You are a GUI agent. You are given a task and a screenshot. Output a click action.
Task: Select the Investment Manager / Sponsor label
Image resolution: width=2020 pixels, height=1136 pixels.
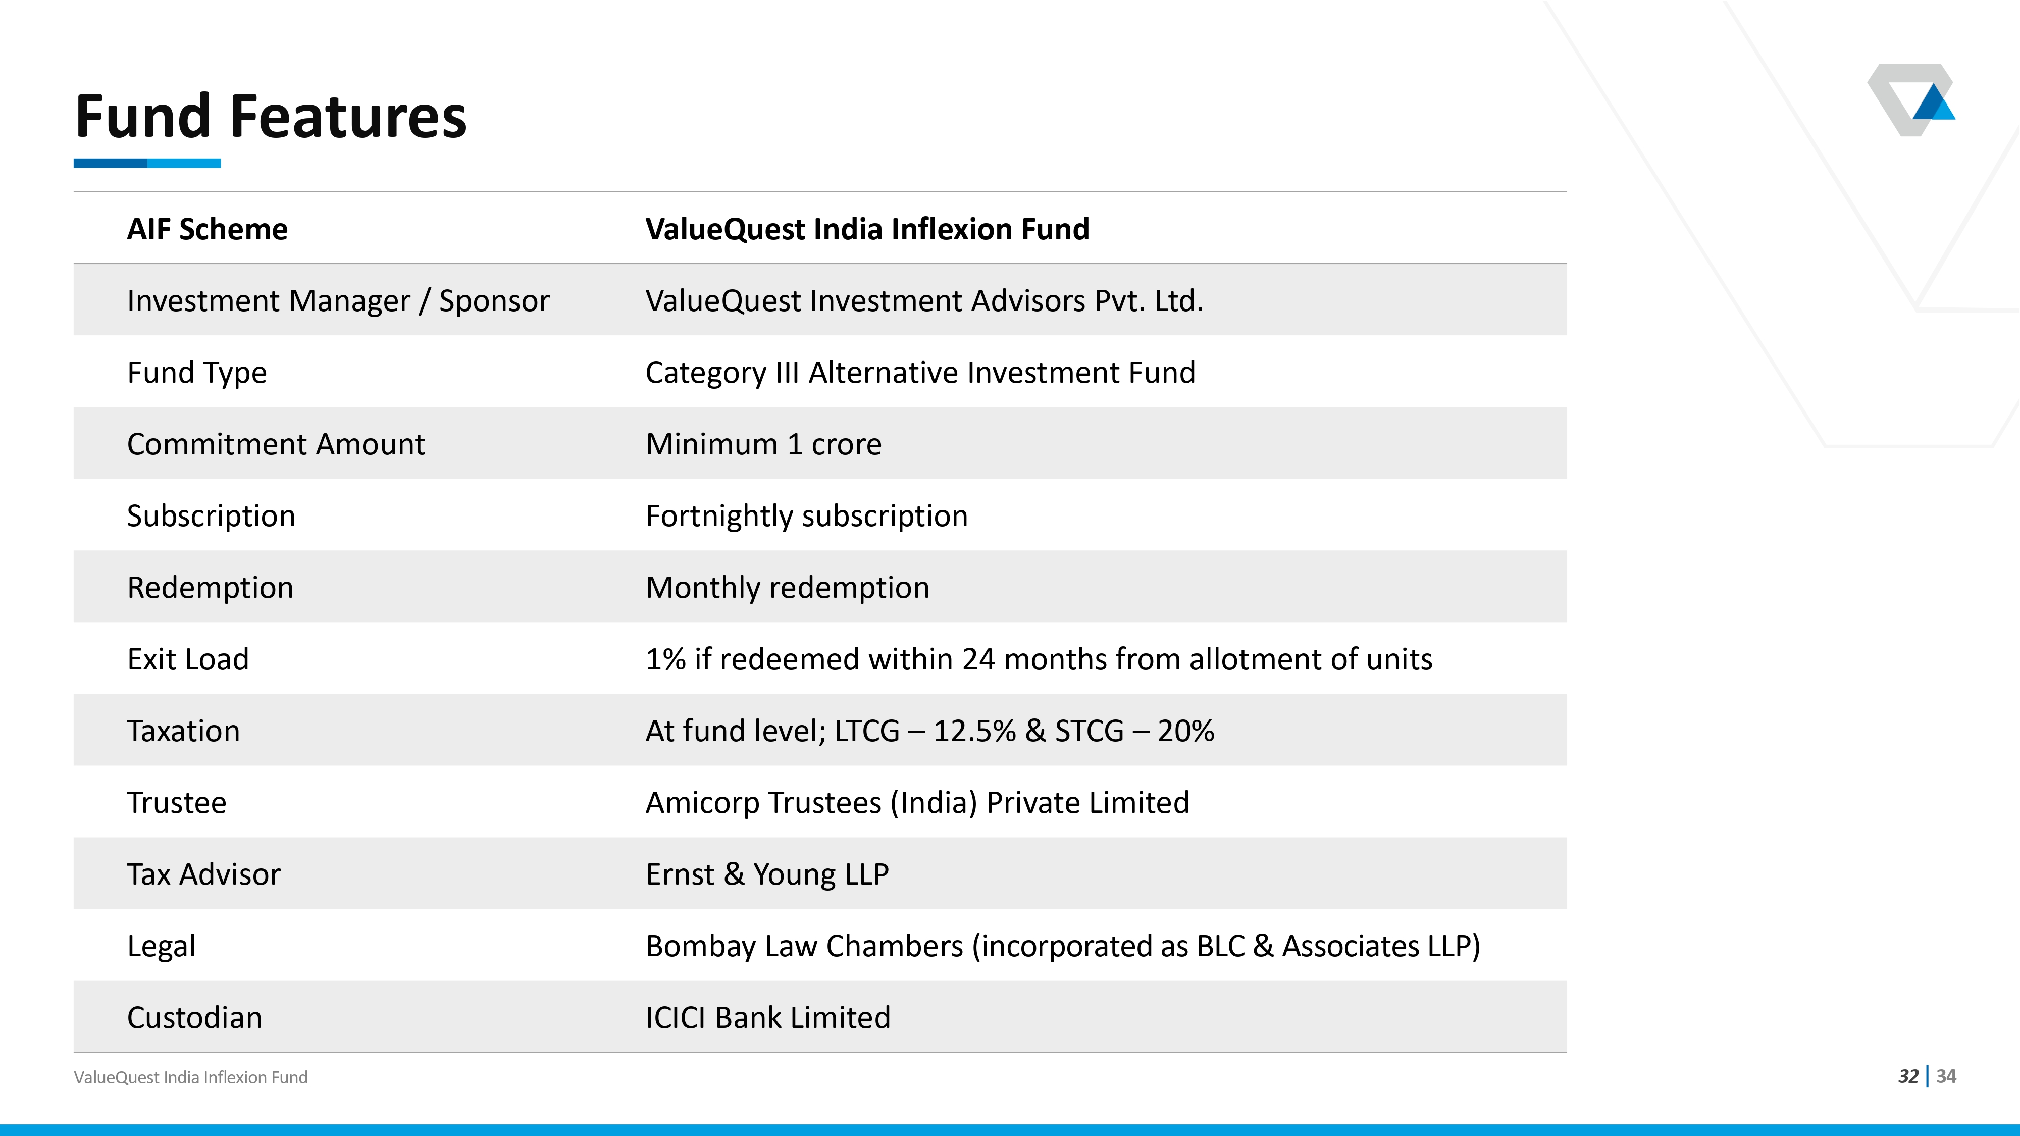(338, 301)
